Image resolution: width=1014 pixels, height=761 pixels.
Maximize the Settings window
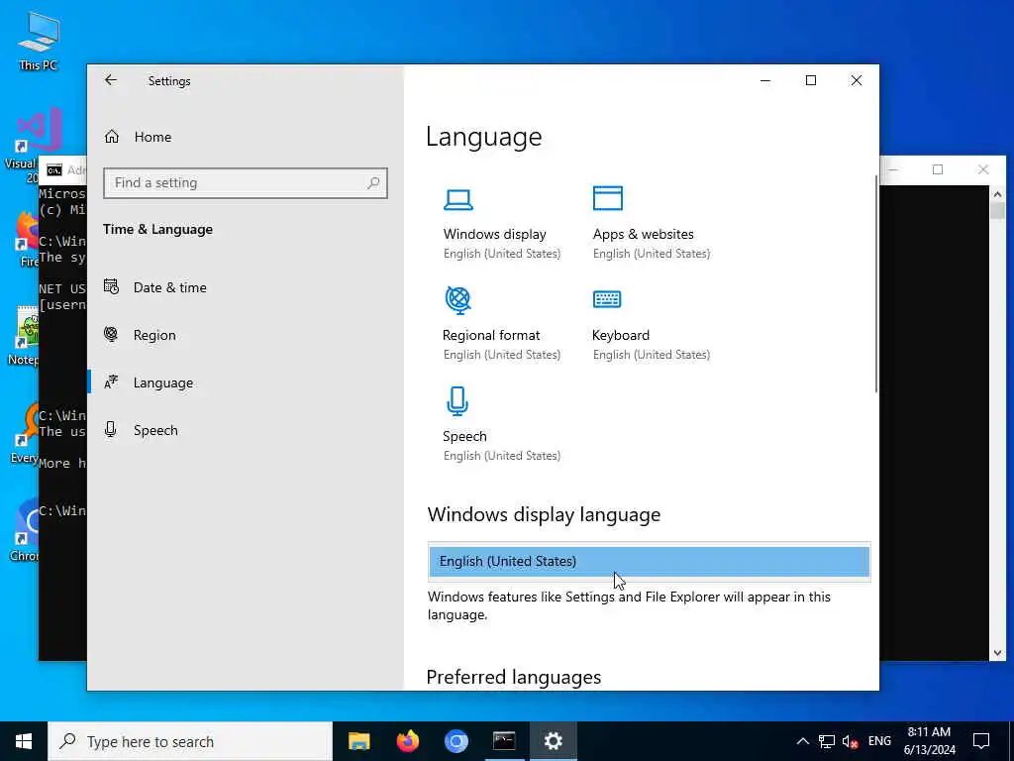point(810,80)
